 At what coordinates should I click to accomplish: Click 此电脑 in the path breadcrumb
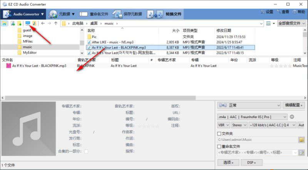click(78, 23)
